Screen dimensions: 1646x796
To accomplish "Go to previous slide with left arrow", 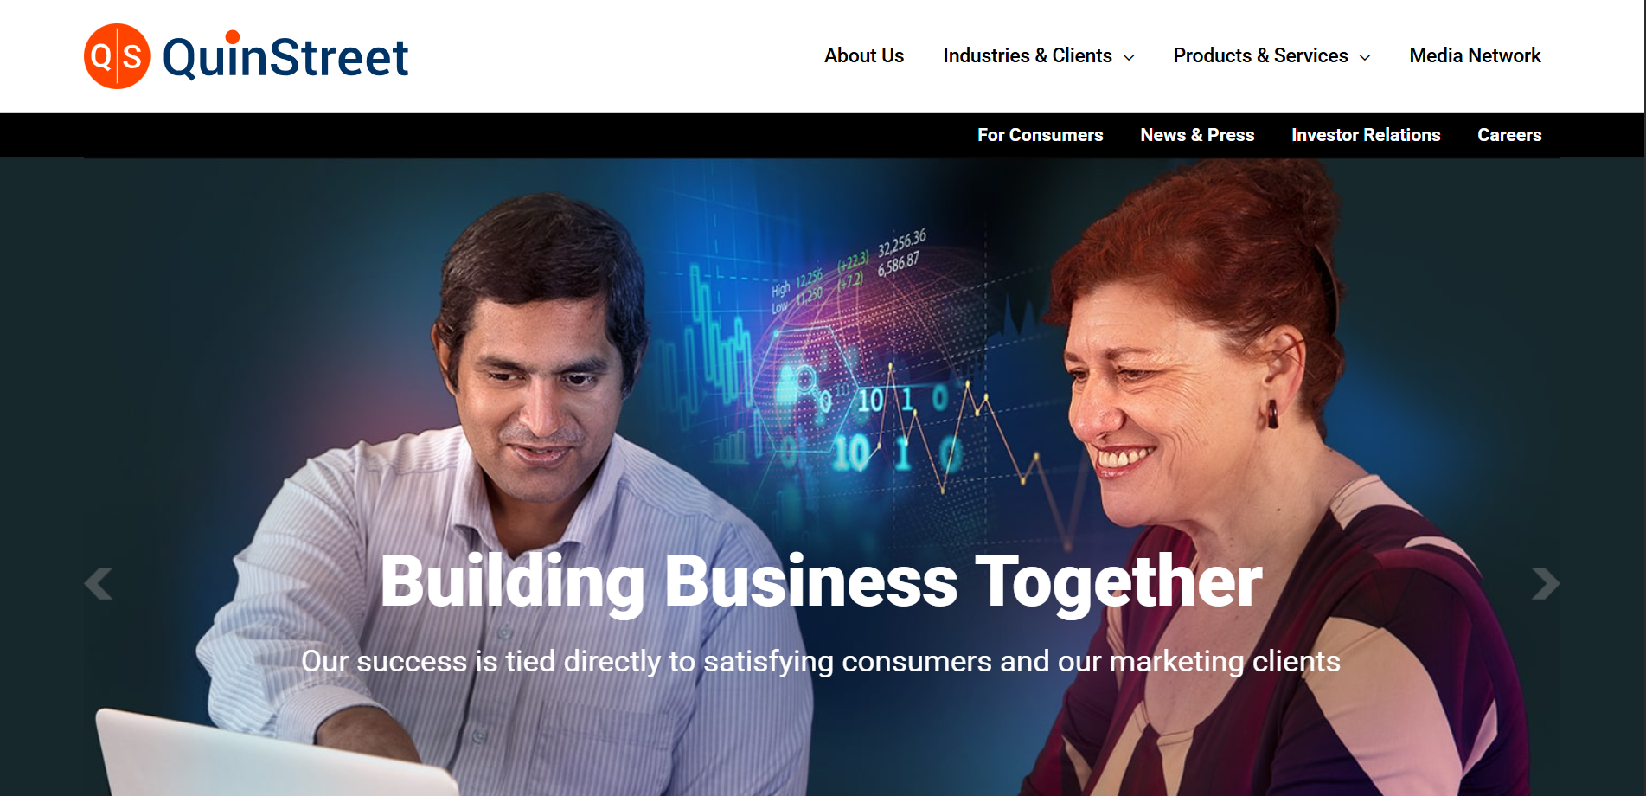I will click(99, 583).
